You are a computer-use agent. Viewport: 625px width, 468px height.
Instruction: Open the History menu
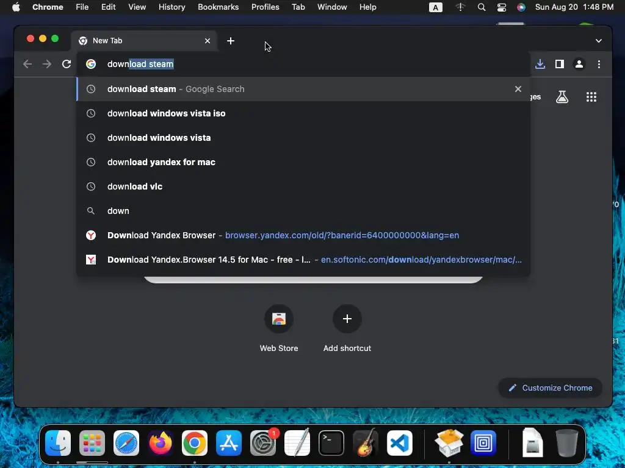pyautogui.click(x=172, y=7)
